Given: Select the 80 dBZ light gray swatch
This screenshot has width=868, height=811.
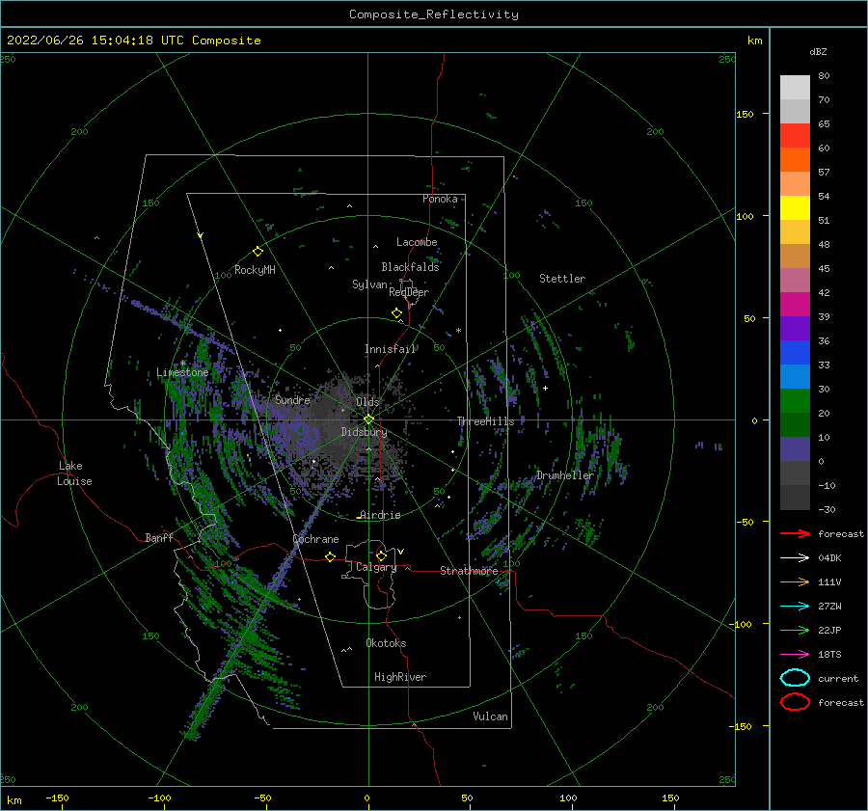Looking at the screenshot, I should point(795,88).
